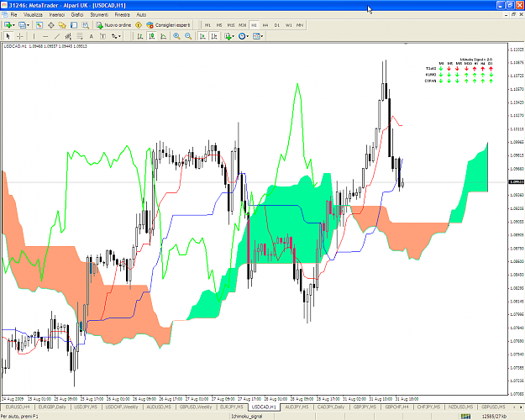Select the horizontal line tool
525x420 pixels.
coord(45,36)
